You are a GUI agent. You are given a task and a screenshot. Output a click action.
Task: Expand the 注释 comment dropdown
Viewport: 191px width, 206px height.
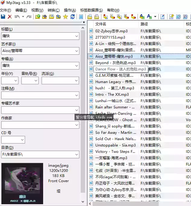click(x=77, y=95)
